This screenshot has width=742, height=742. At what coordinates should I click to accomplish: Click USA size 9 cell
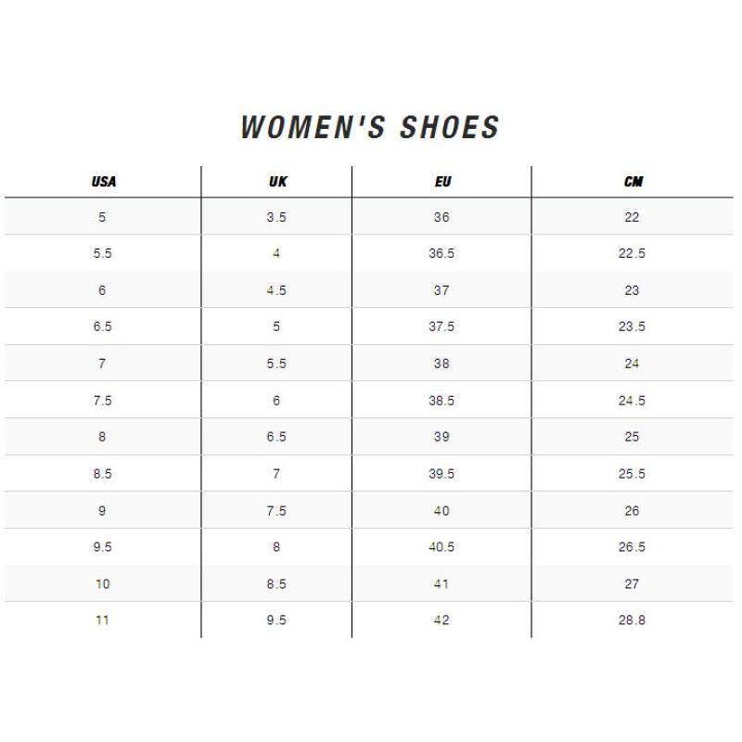(x=102, y=510)
